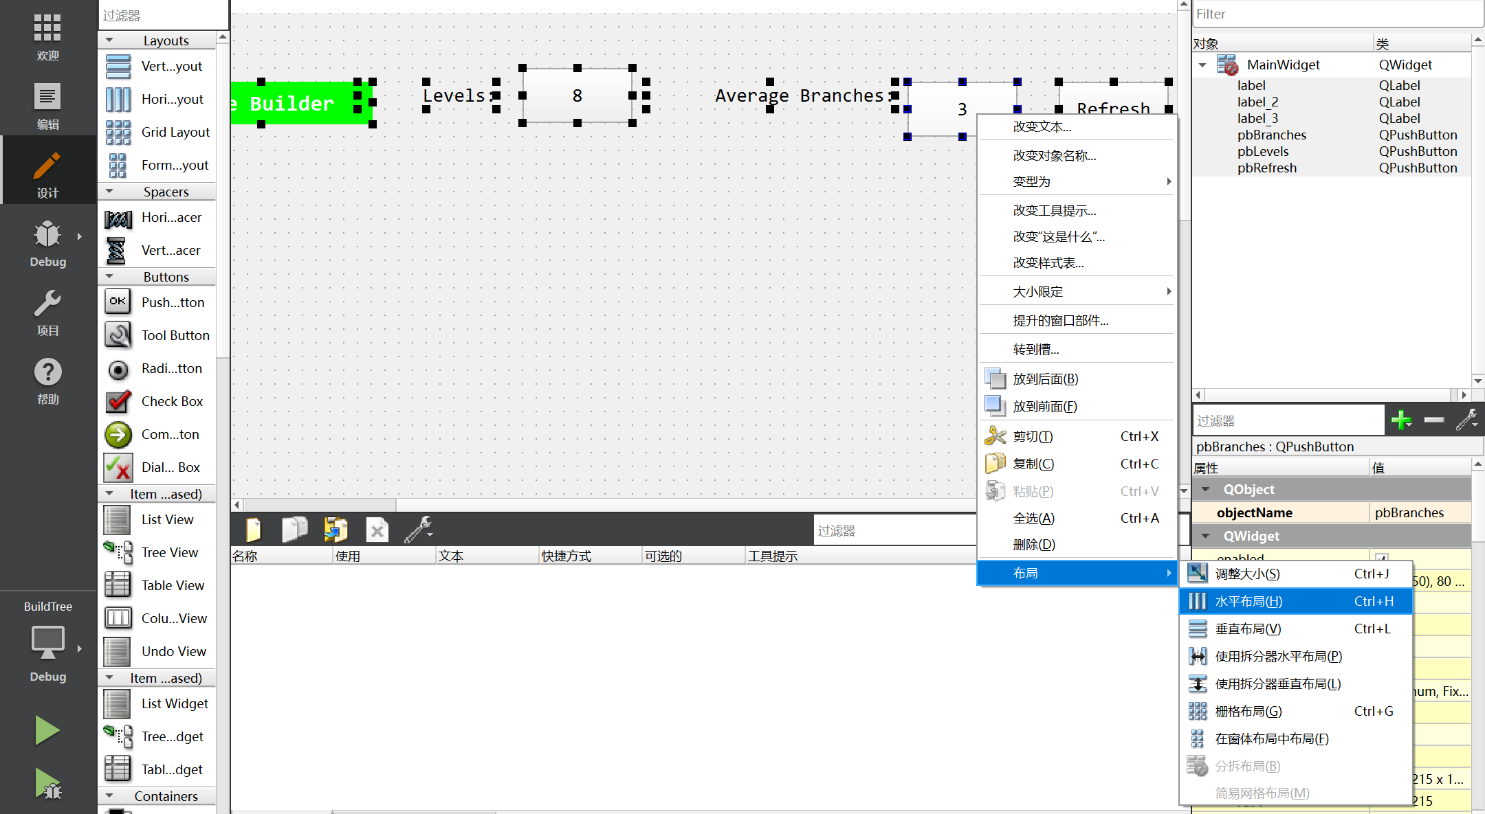
Task: Open the Debug mode with bug icon
Action: (x=48, y=243)
